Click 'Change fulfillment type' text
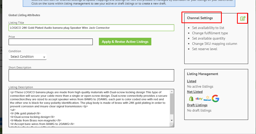 210,33
